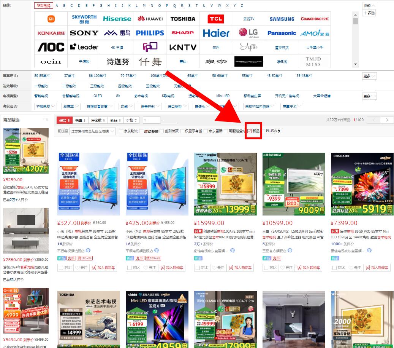The width and height of the screenshot is (394, 348).
Task: Click 加入购物车 for ¥425.00 Xiaomi TV
Action: [172, 268]
